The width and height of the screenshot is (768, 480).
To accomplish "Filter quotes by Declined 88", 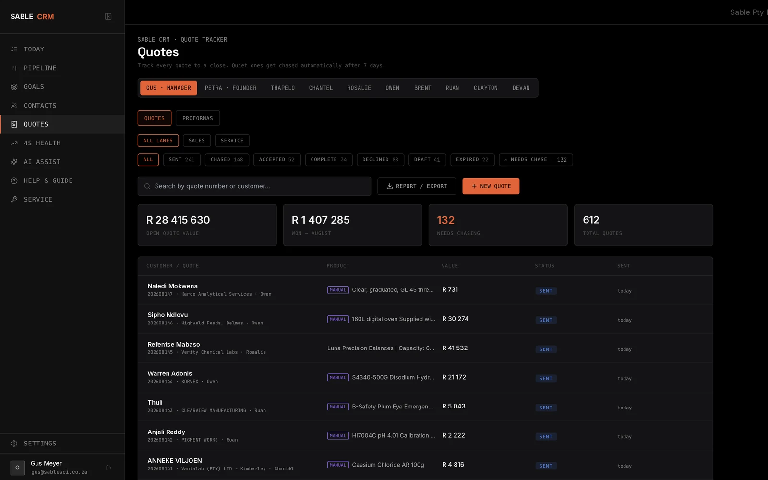I will tap(381, 160).
